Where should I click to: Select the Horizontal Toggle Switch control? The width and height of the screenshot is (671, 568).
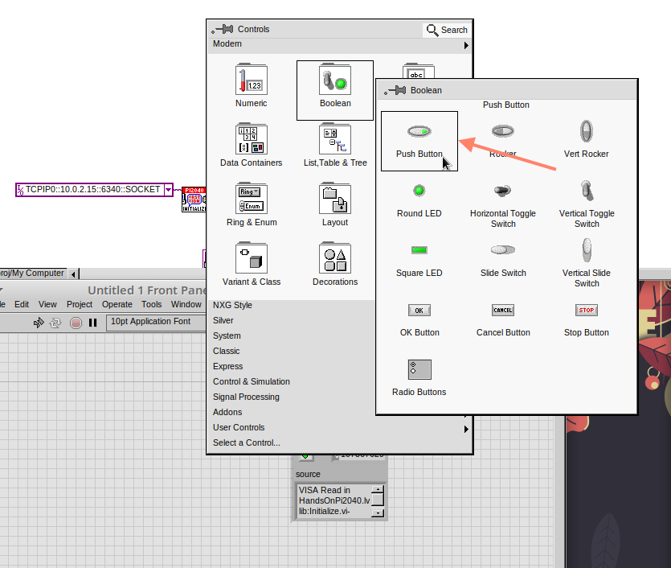pos(503,206)
